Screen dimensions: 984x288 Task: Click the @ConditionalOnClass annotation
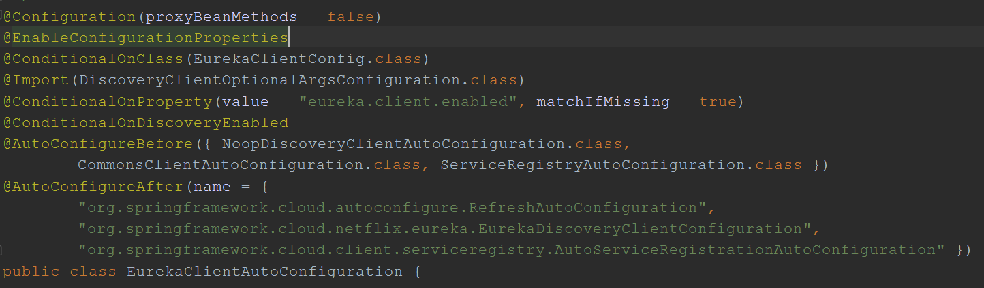pyautogui.click(x=93, y=59)
